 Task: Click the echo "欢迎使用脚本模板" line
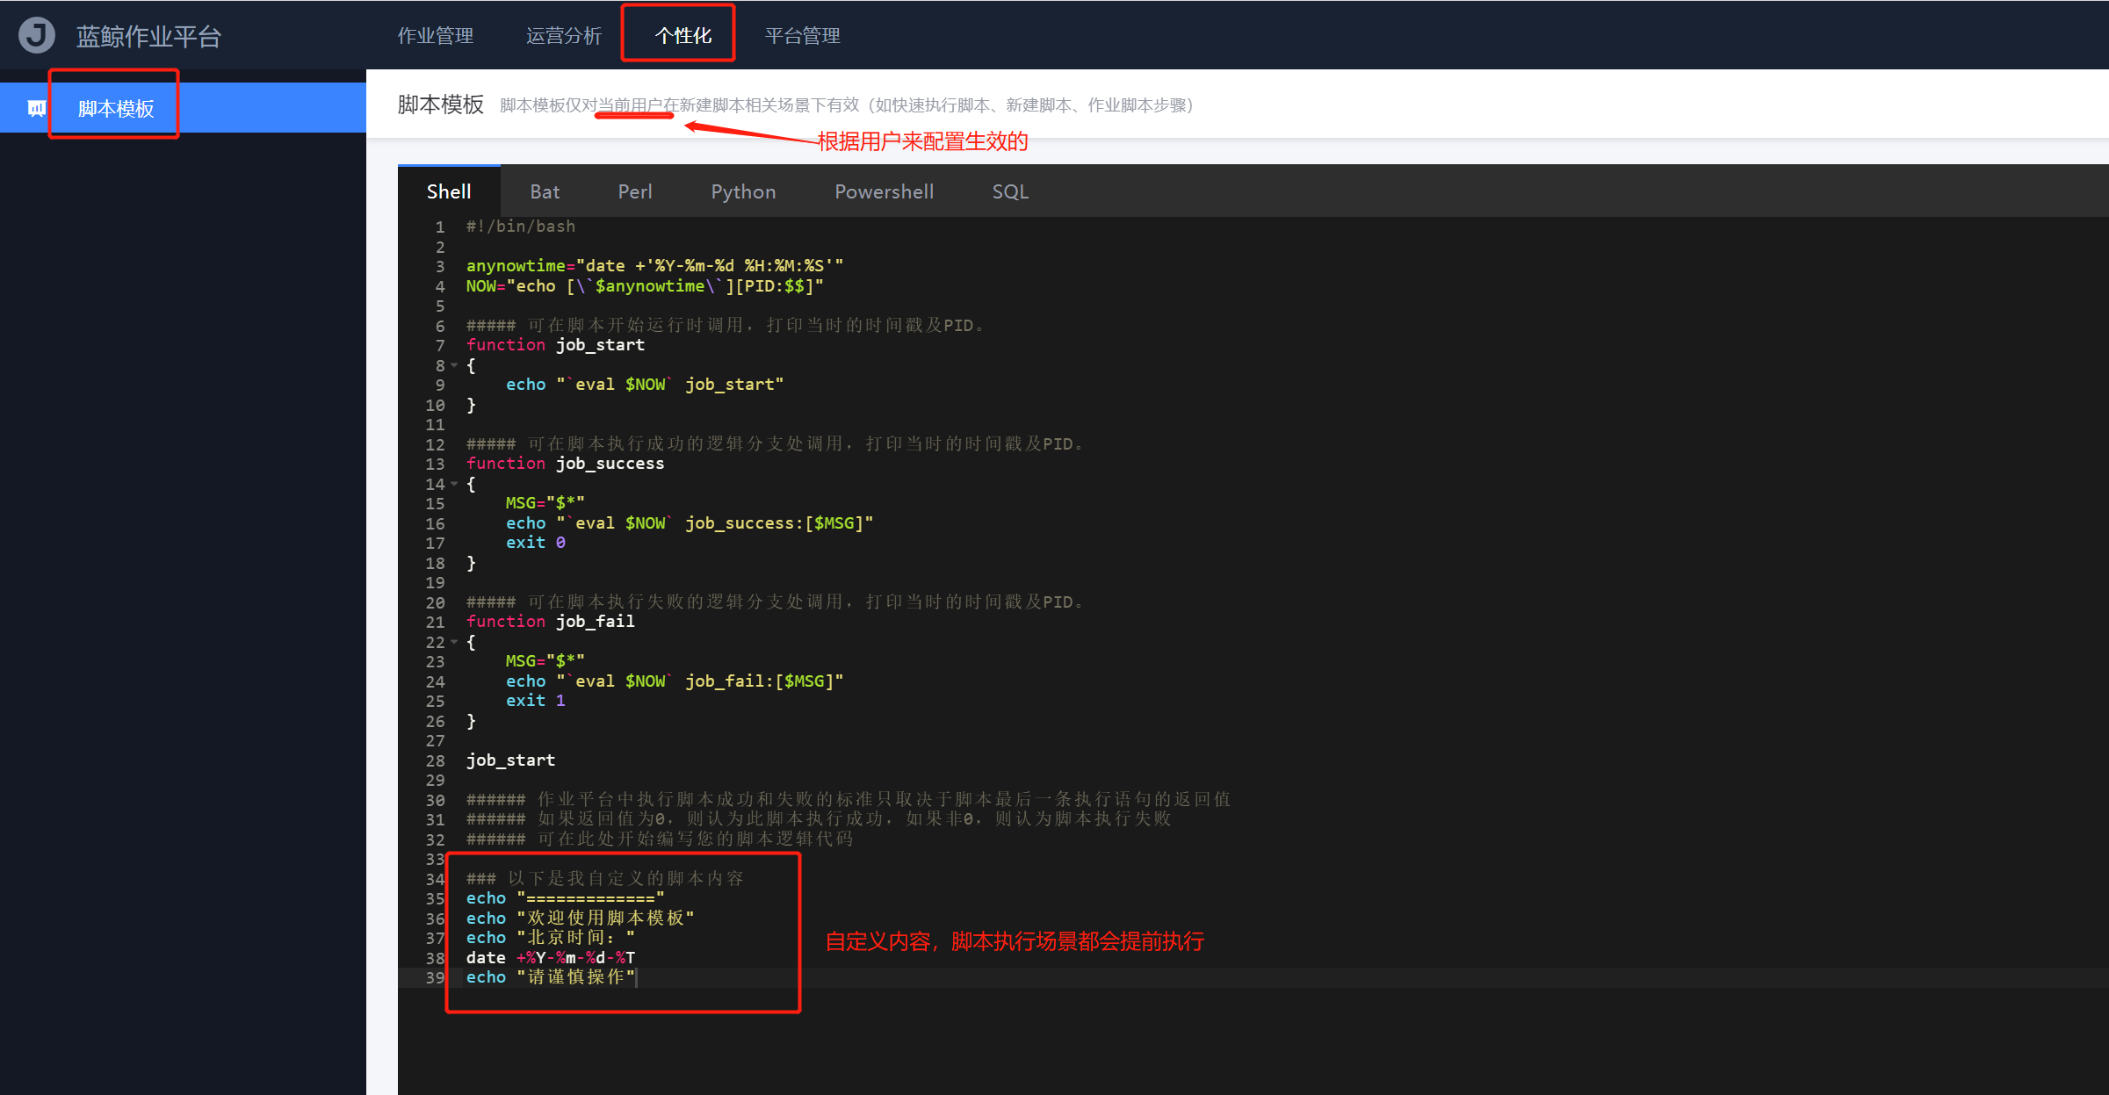[580, 919]
